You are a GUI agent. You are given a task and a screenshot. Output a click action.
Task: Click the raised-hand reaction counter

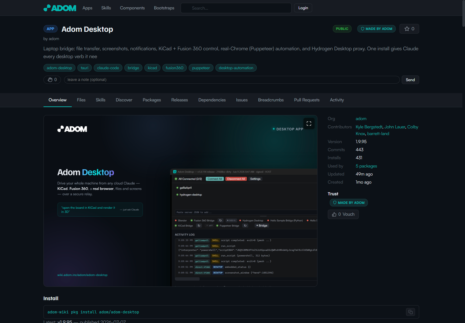click(52, 80)
